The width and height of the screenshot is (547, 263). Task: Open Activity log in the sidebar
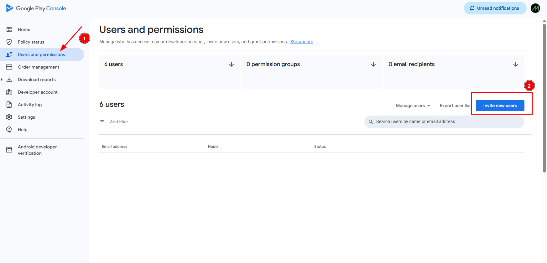pos(42,105)
